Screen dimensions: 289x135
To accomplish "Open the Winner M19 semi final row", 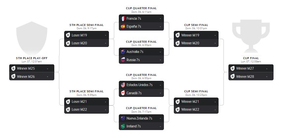I will coord(196,35).
